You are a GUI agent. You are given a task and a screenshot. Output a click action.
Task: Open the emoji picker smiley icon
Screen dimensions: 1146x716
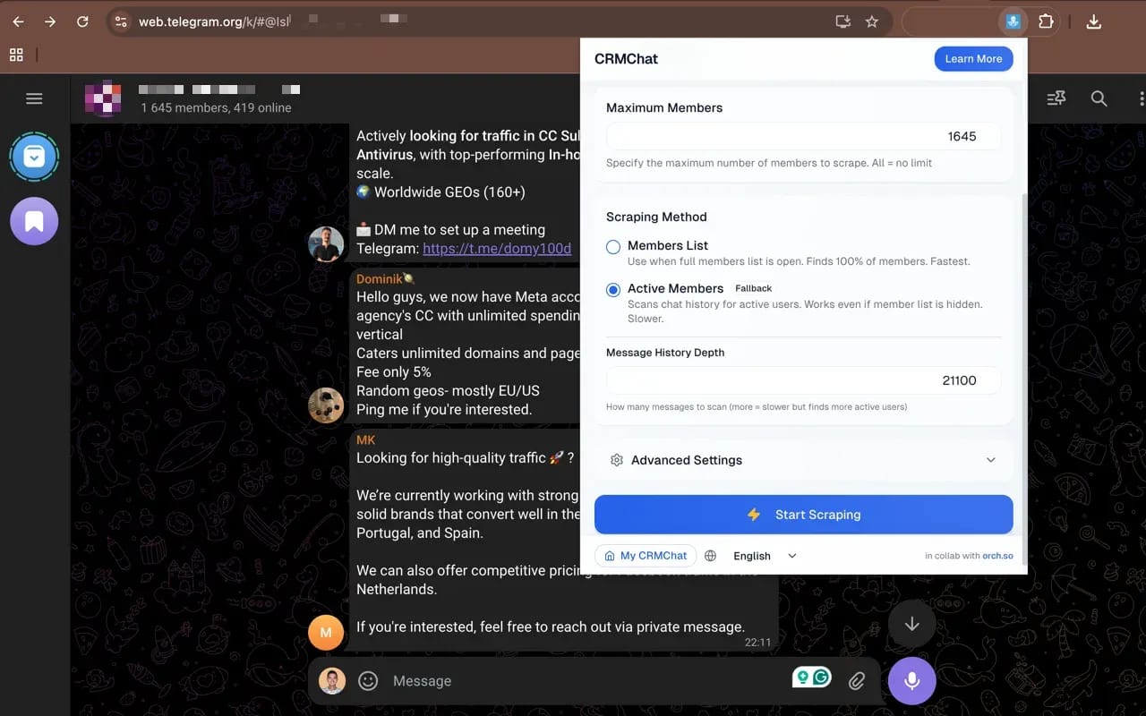(x=368, y=681)
